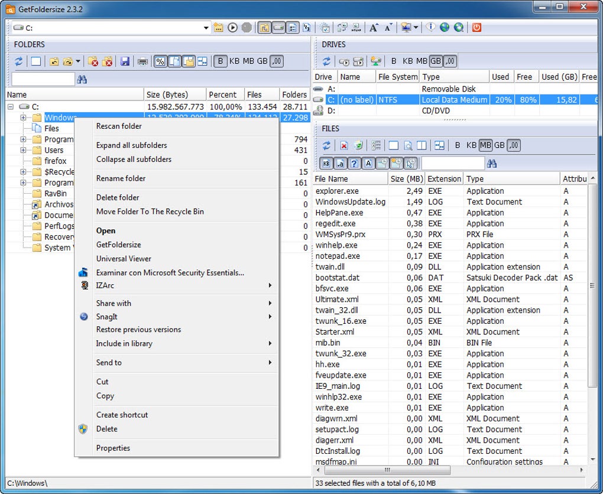This screenshot has height=494, width=603.
Task: Open the settings gear icon in main toolbar
Action: point(325,28)
